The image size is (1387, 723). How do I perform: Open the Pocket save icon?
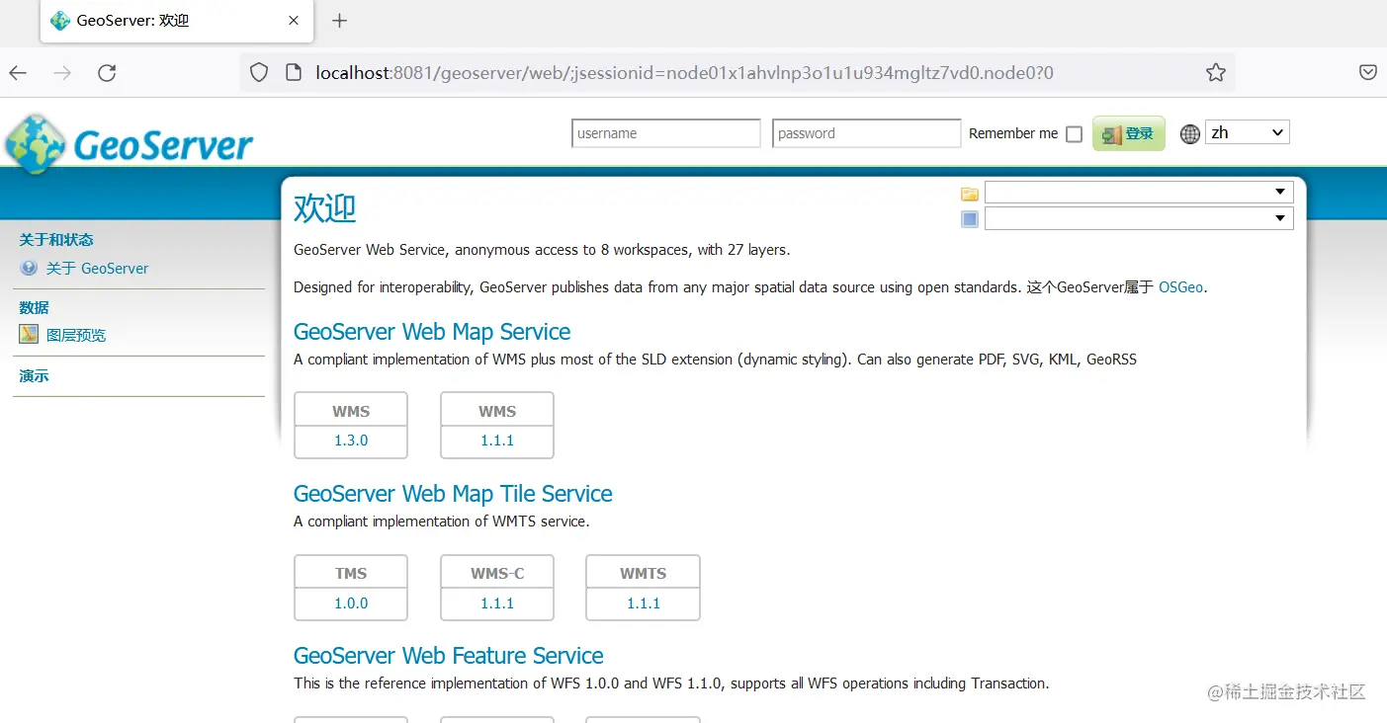1368,72
